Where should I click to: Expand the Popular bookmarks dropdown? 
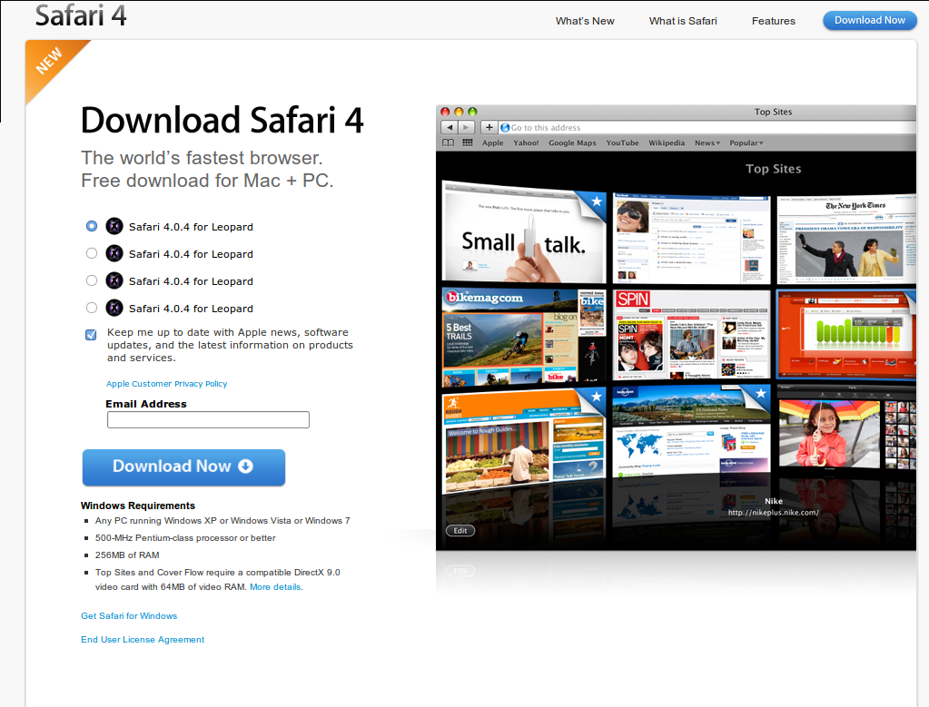(x=746, y=142)
